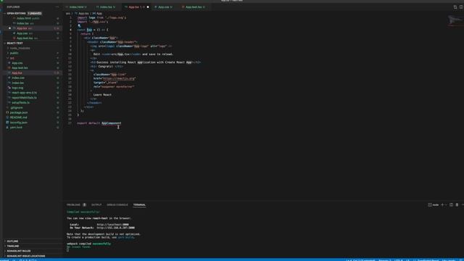Click the src breadcrumb segment
The width and height of the screenshot is (464, 261).
pyautogui.click(x=68, y=14)
